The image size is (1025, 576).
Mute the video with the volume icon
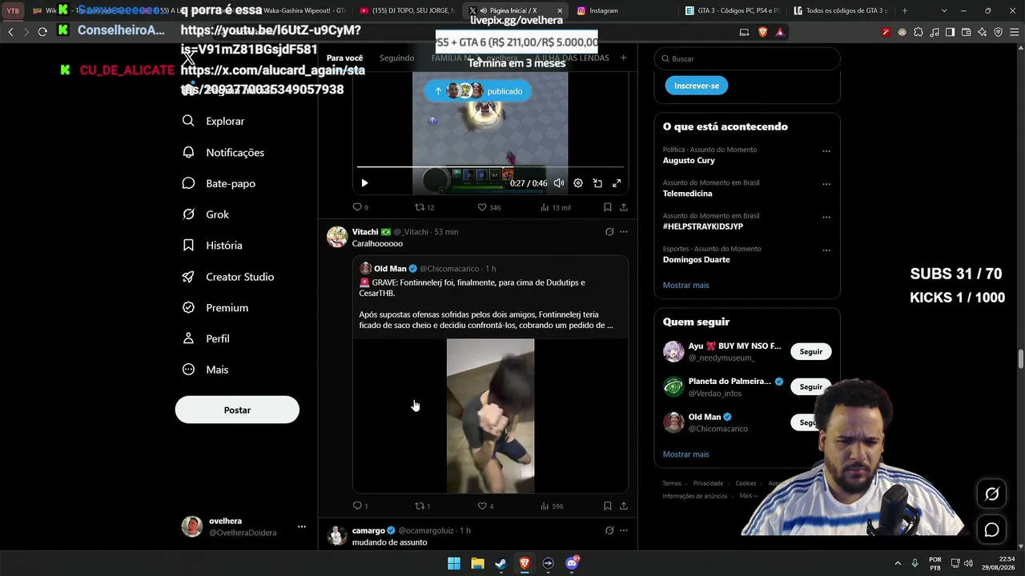coord(559,183)
